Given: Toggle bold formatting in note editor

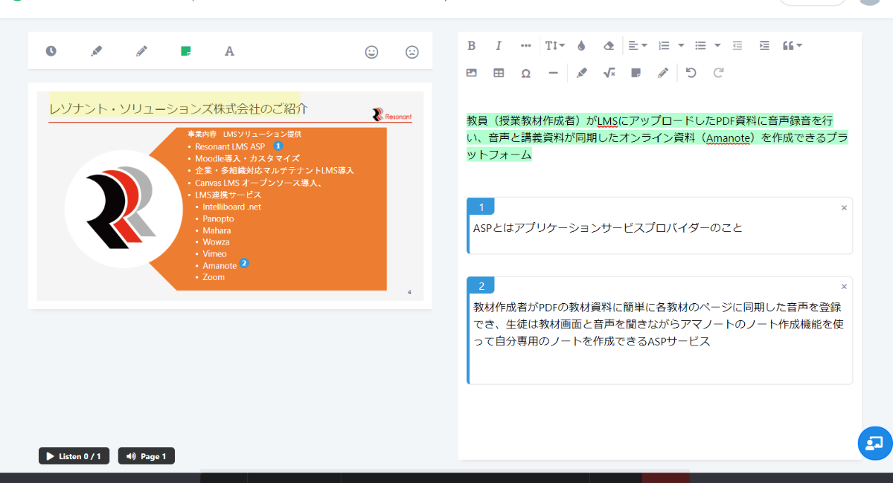Looking at the screenshot, I should [471, 45].
